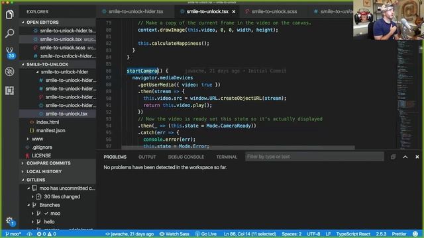This screenshot has height=238, width=424.
Task: Close the smile-to-unlock.tsx editor tab
Action: 234,12
